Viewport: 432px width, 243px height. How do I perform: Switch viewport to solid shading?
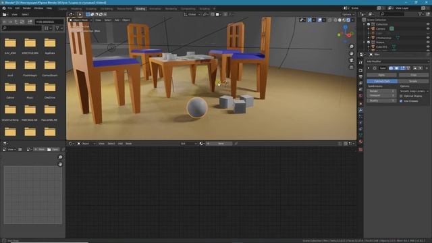tap(340, 20)
